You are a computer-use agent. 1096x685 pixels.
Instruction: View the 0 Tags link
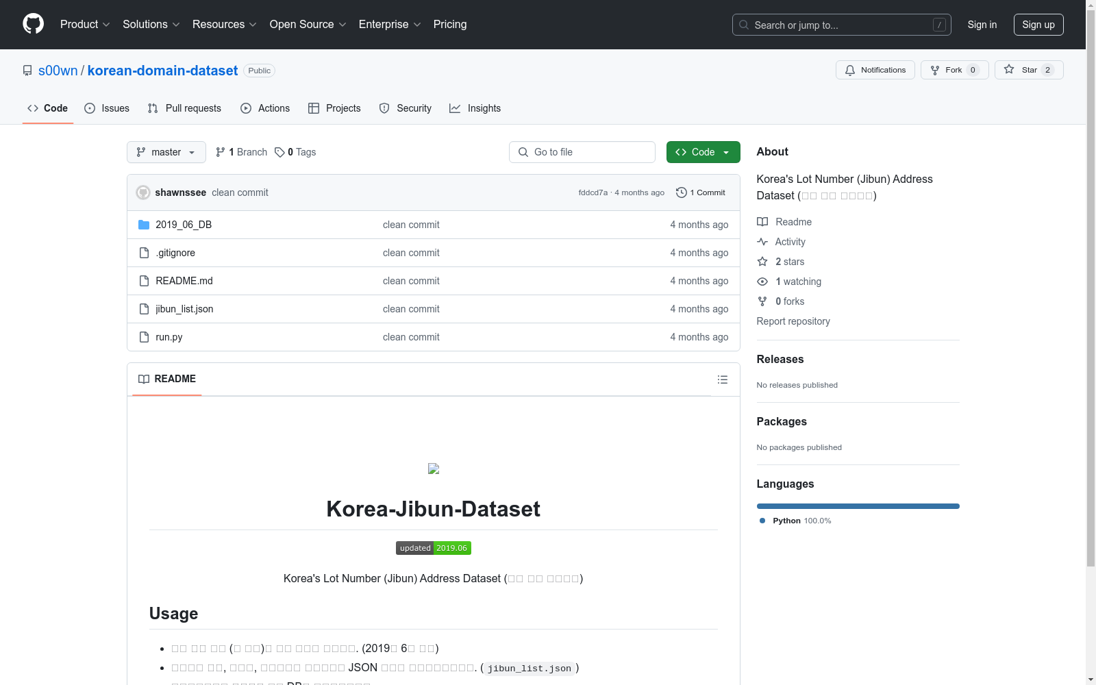pyautogui.click(x=295, y=152)
